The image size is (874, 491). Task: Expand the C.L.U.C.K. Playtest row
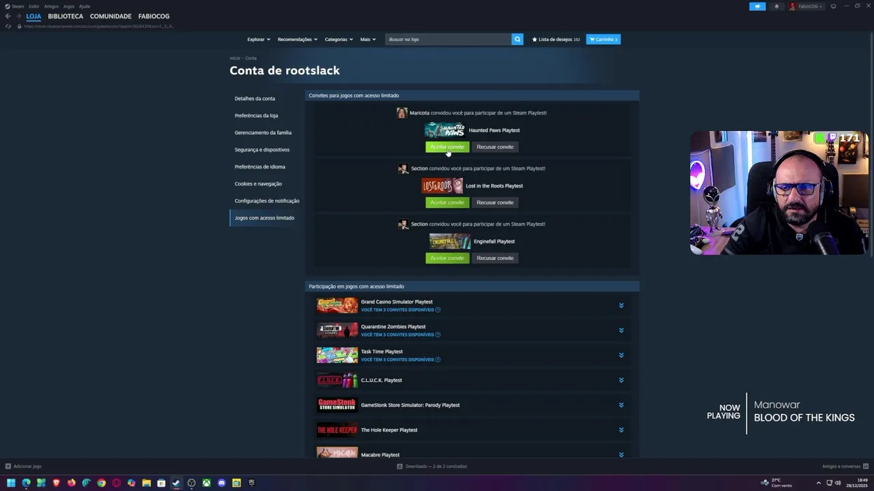point(621,380)
